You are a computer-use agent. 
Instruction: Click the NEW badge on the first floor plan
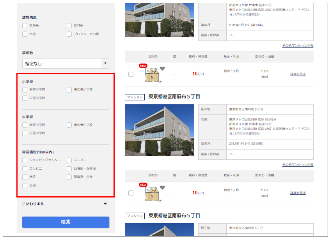[x=143, y=66]
